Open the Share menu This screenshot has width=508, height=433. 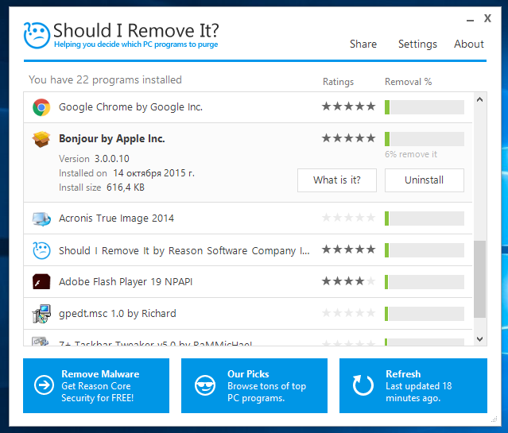click(363, 44)
